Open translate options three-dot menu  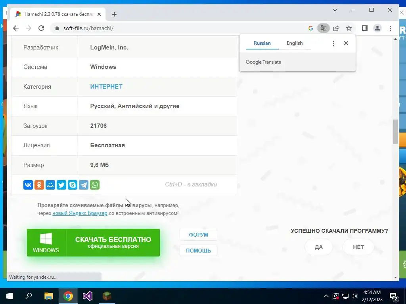coord(333,43)
